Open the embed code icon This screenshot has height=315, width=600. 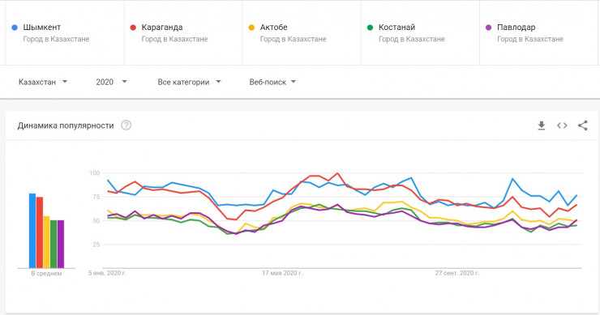click(562, 126)
